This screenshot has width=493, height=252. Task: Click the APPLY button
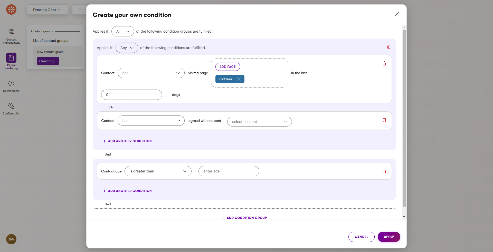pyautogui.click(x=389, y=237)
